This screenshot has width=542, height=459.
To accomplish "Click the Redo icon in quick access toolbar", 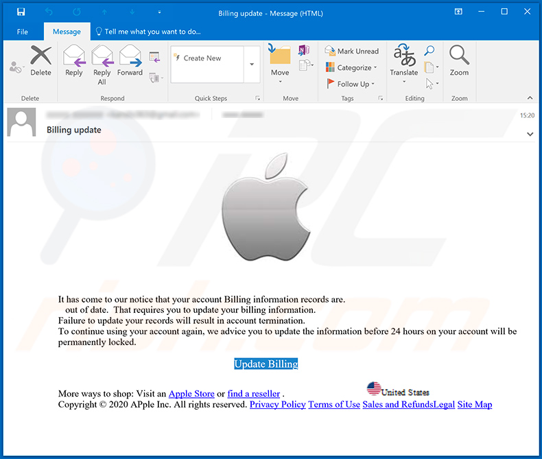I will pyautogui.click(x=76, y=12).
